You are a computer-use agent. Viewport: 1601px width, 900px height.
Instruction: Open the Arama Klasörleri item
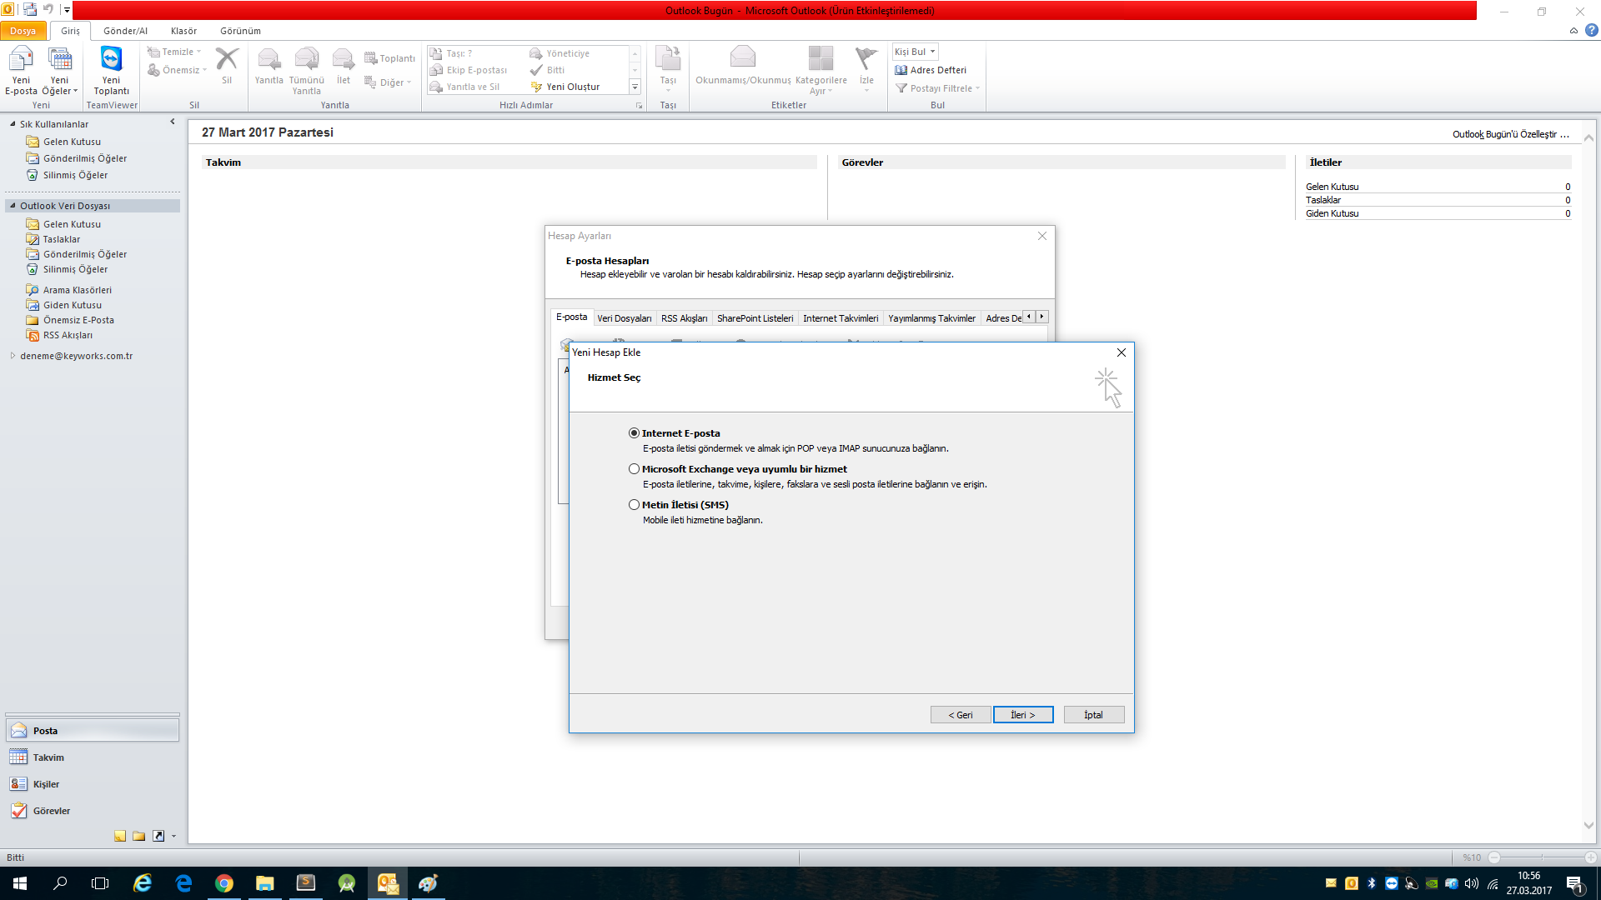[77, 290]
